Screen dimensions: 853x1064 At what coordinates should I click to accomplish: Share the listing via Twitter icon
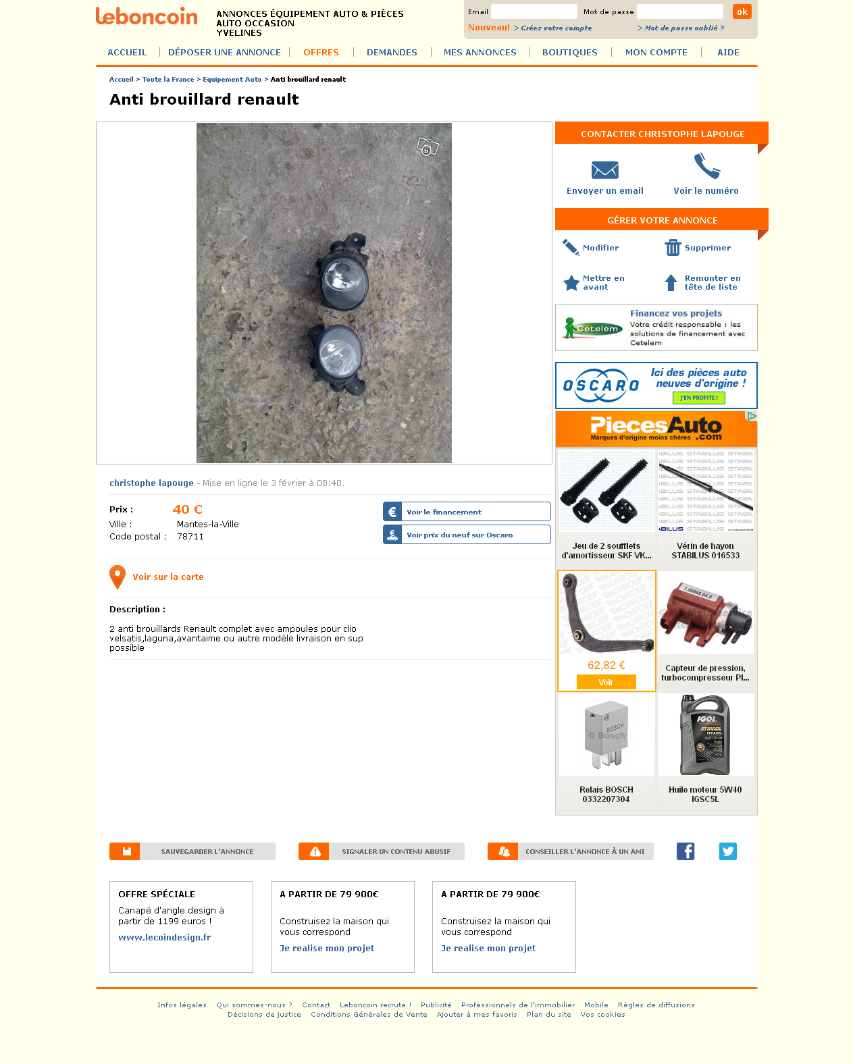[x=728, y=851]
